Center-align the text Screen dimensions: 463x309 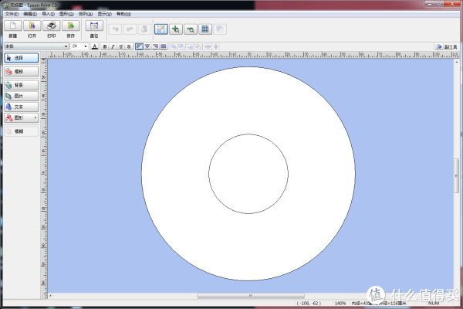coord(147,46)
